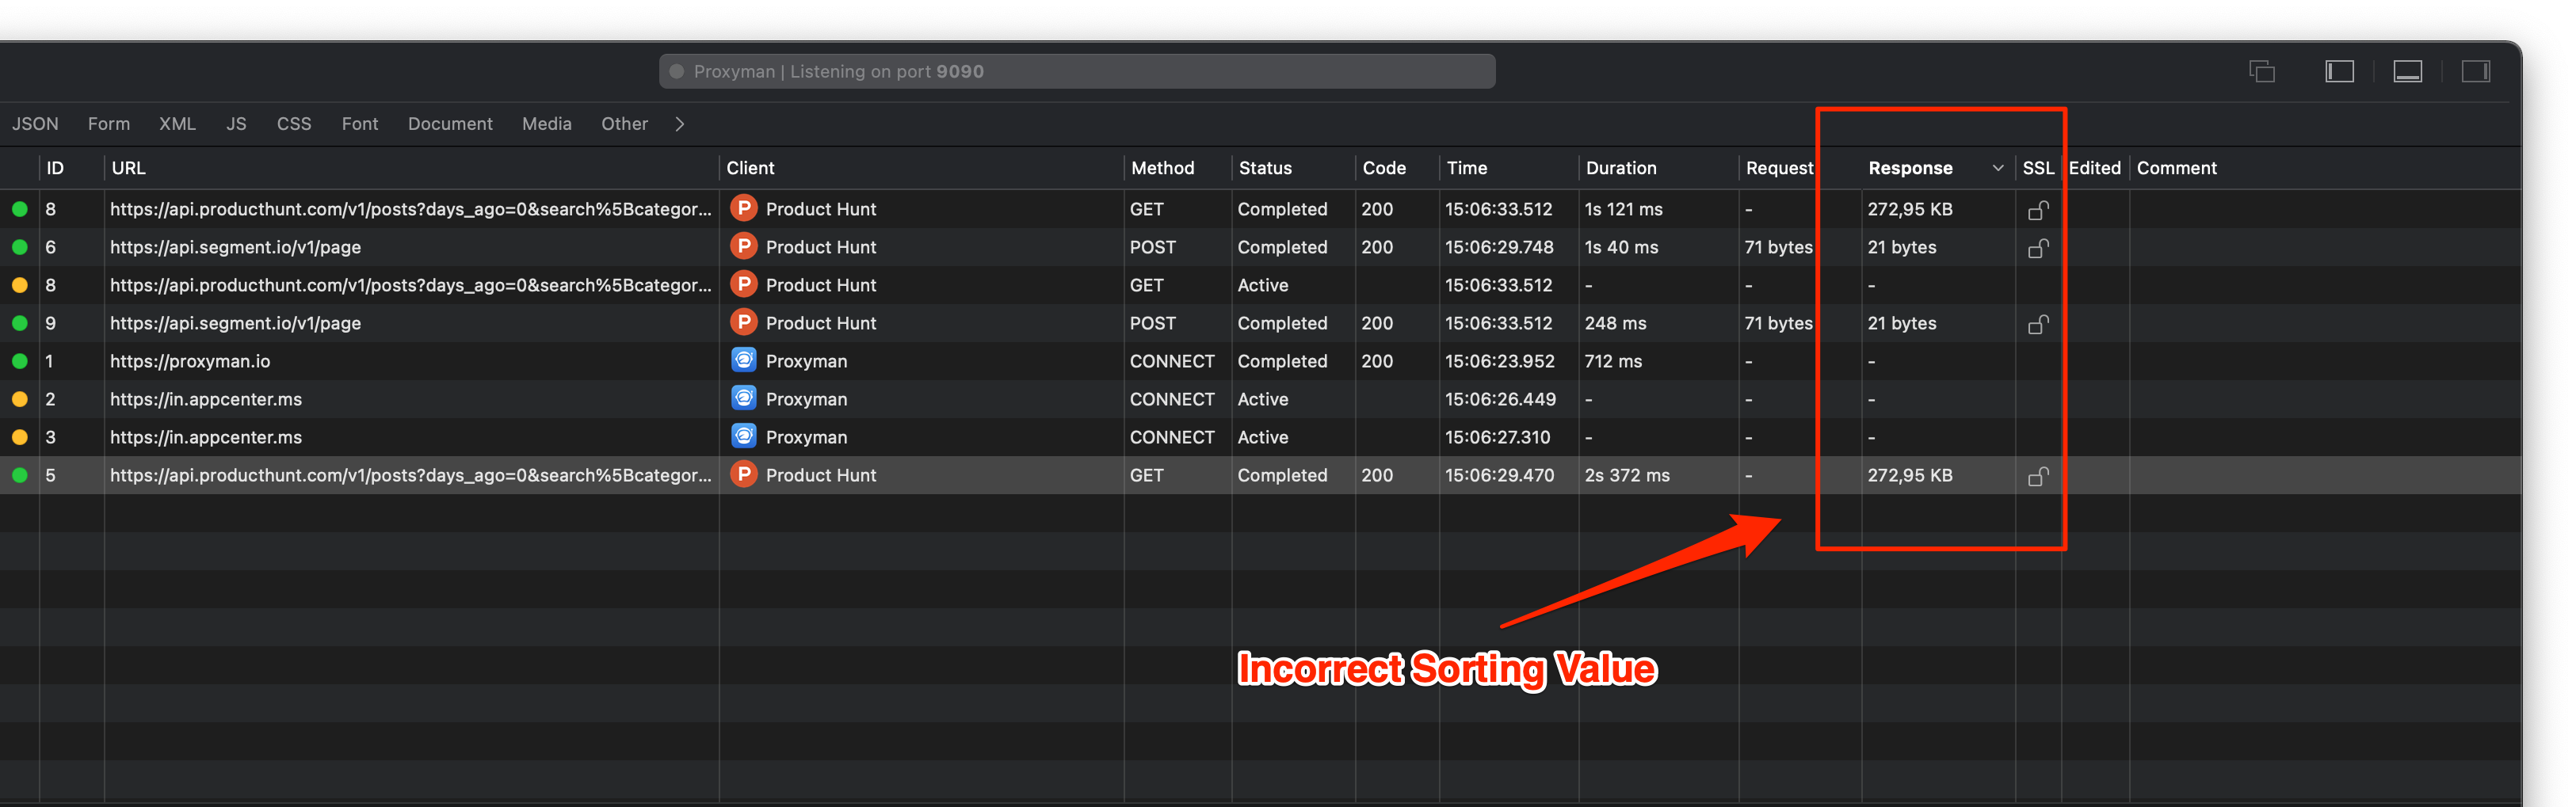Expand hidden filter tabs using the arrow chevron
Viewport: 2576px width, 807px height.
679,123
